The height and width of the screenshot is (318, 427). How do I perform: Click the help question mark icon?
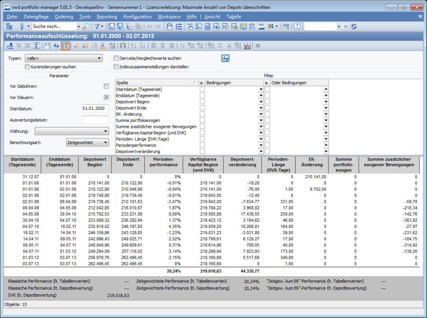pos(297,27)
